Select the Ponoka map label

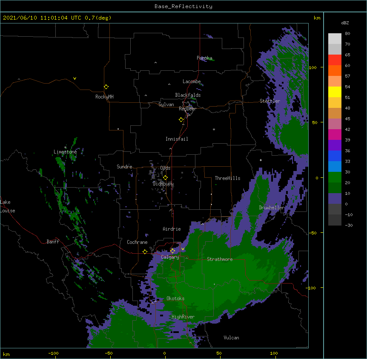pyautogui.click(x=204, y=58)
